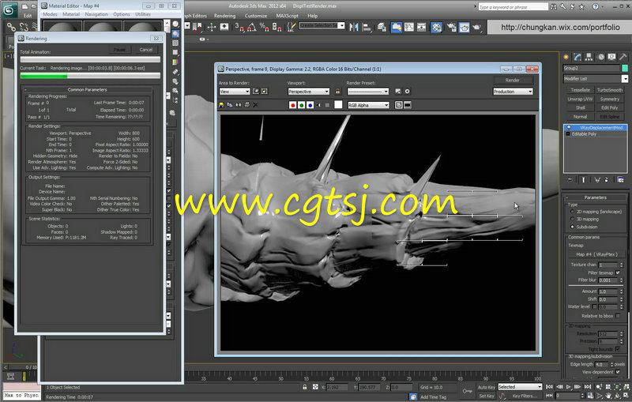Collapse the Parameters rollout
Screen dimensions: 632x402
[595, 197]
